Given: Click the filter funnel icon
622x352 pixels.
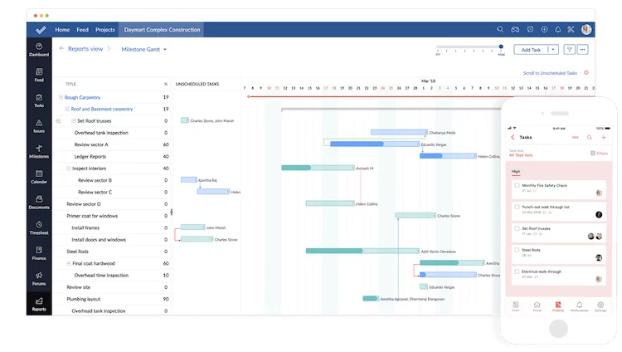Looking at the screenshot, I should point(569,50).
